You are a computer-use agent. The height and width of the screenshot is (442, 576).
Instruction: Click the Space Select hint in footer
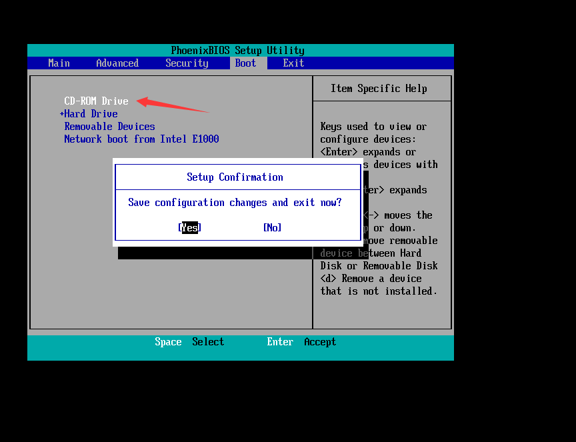click(x=189, y=342)
